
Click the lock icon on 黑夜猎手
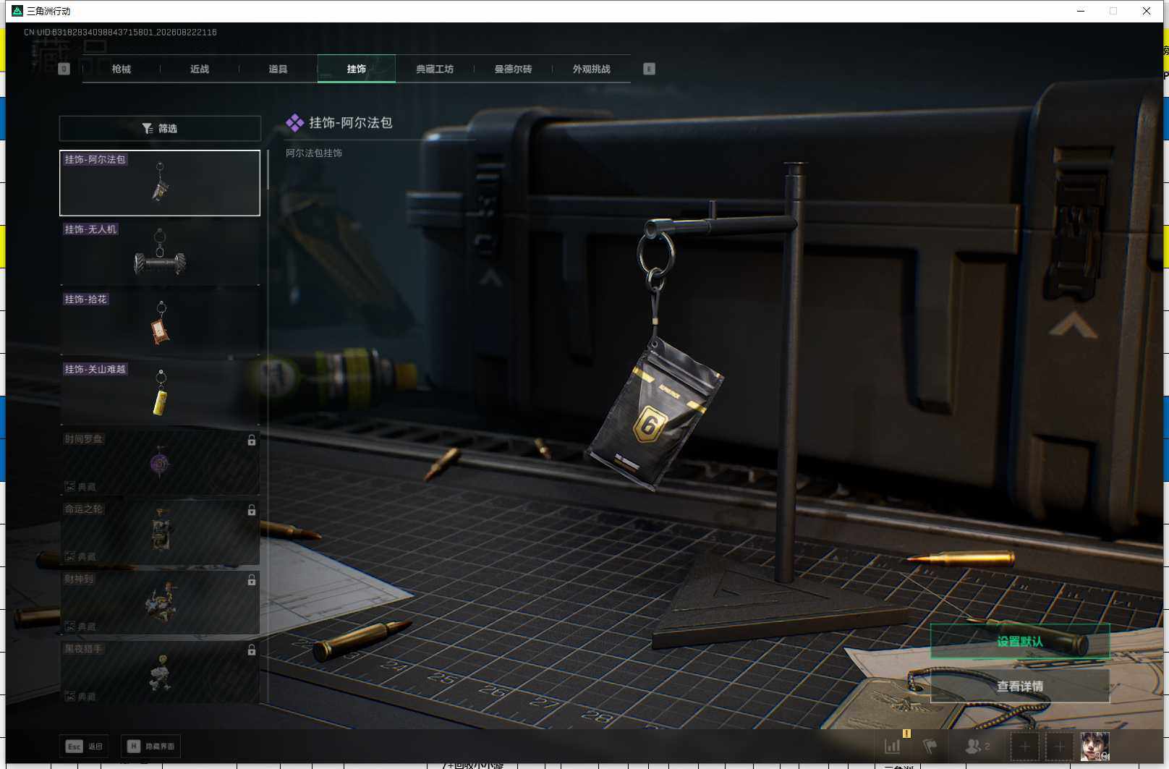coord(252,650)
